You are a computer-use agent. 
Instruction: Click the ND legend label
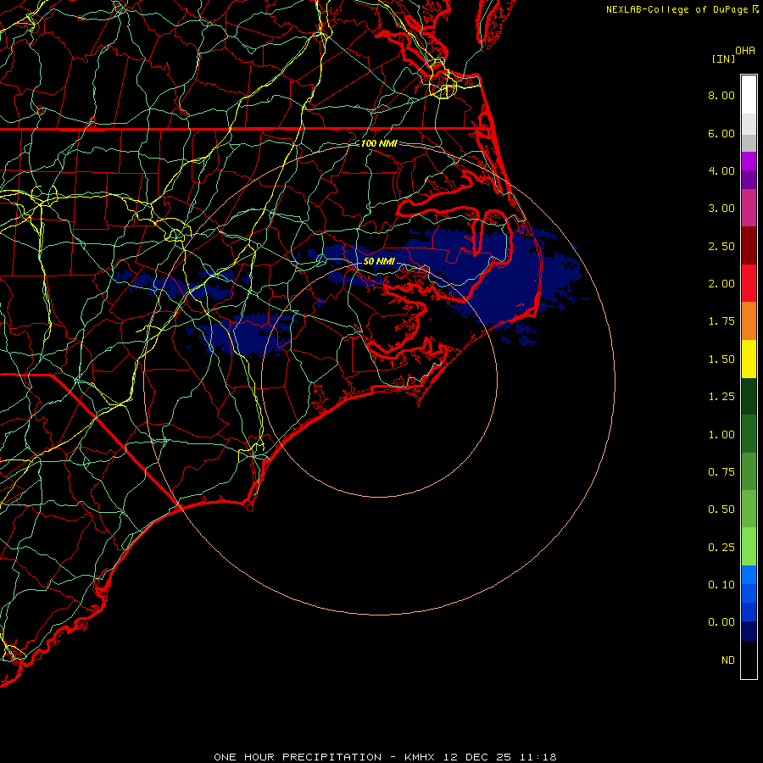pyautogui.click(x=728, y=660)
